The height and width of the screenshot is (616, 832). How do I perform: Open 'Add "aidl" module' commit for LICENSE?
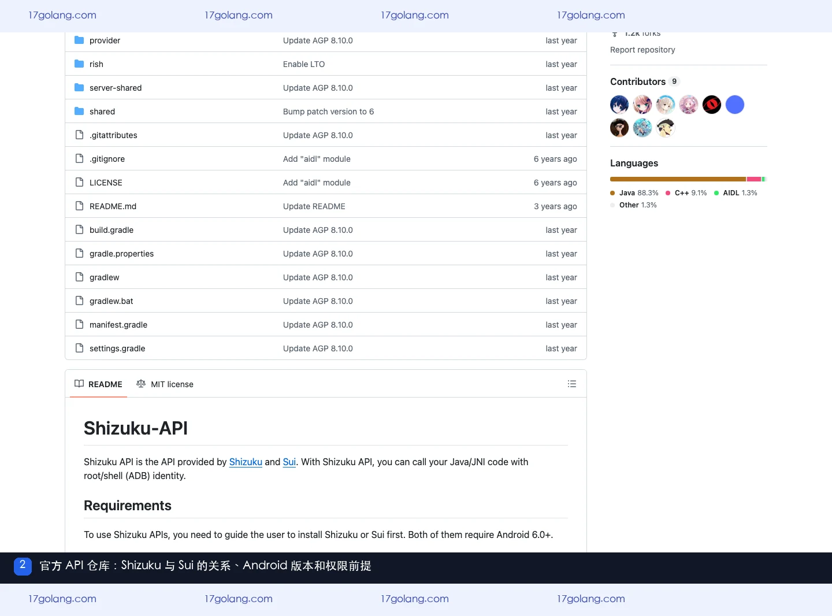click(x=317, y=183)
